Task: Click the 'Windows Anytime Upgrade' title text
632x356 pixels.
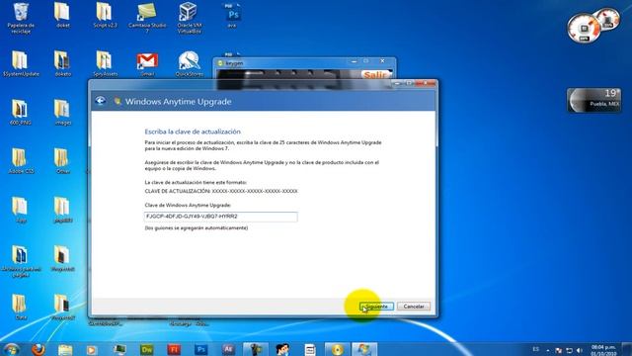Action: click(x=178, y=102)
